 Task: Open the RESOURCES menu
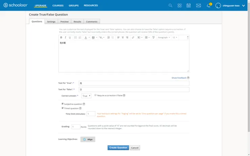coord(91,5)
